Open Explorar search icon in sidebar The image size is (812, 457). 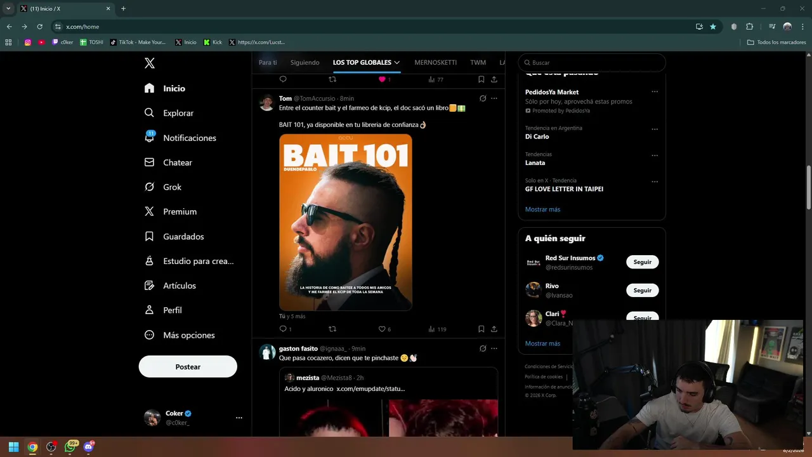[149, 112]
